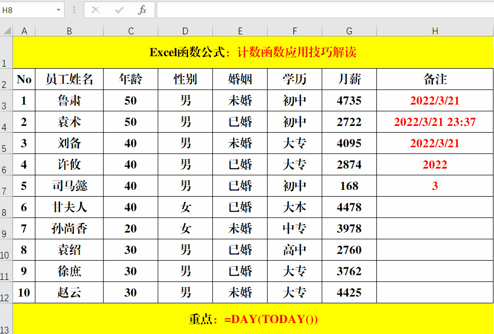Click into the formula bar input

click(x=325, y=10)
